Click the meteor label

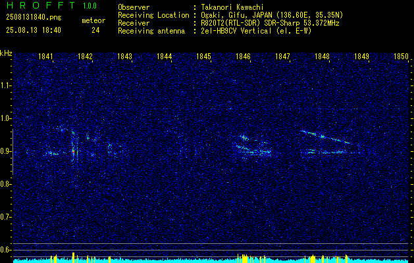point(93,20)
